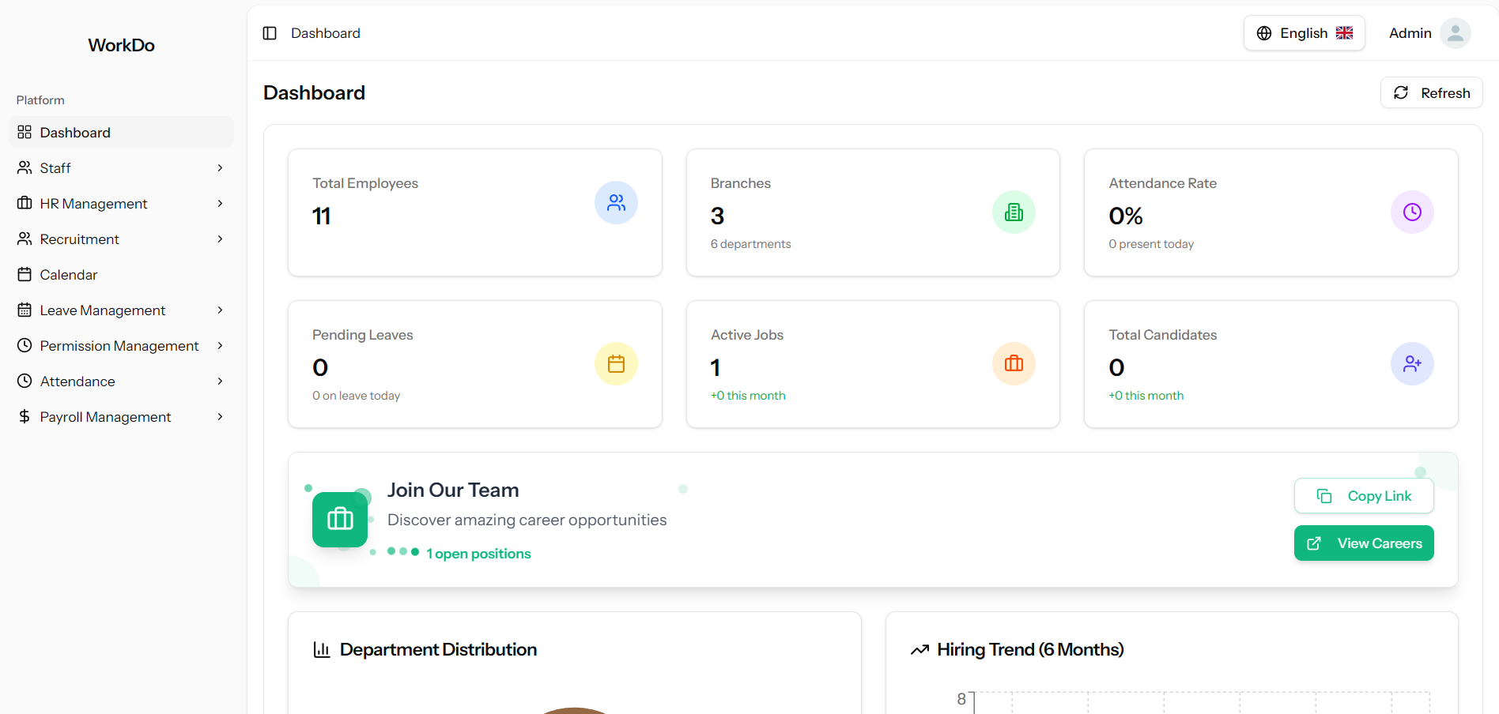Click +0 this month under Total Candidates
Viewport: 1499px width, 714px height.
1146,396
